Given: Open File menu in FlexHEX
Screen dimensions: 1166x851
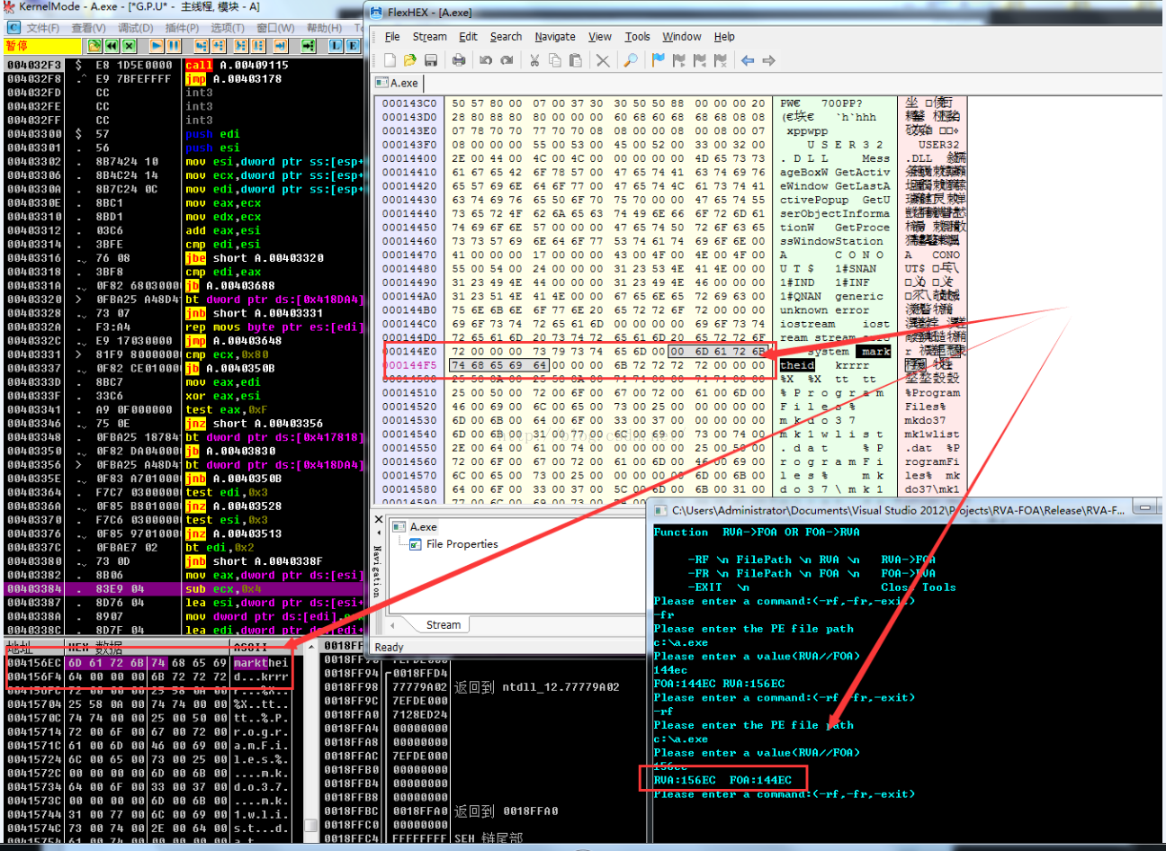Looking at the screenshot, I should (x=392, y=37).
